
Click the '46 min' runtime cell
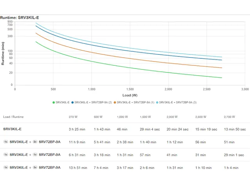122,129
